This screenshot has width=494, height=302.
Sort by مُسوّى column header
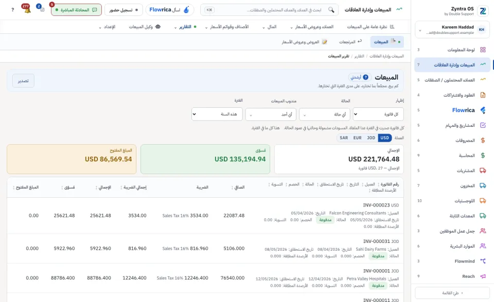click(x=68, y=187)
